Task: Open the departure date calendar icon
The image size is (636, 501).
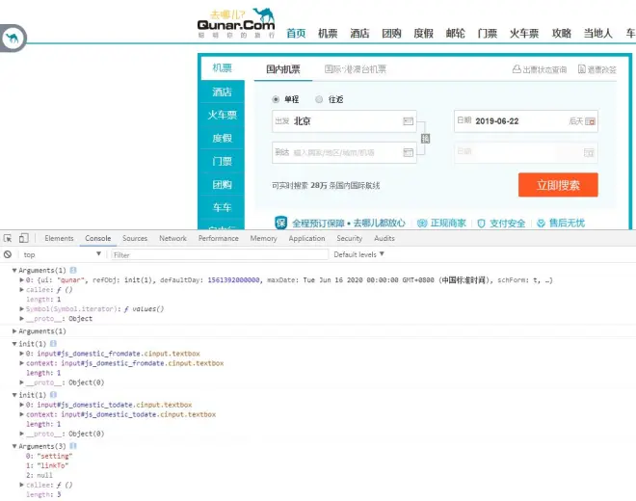Action: tap(591, 121)
